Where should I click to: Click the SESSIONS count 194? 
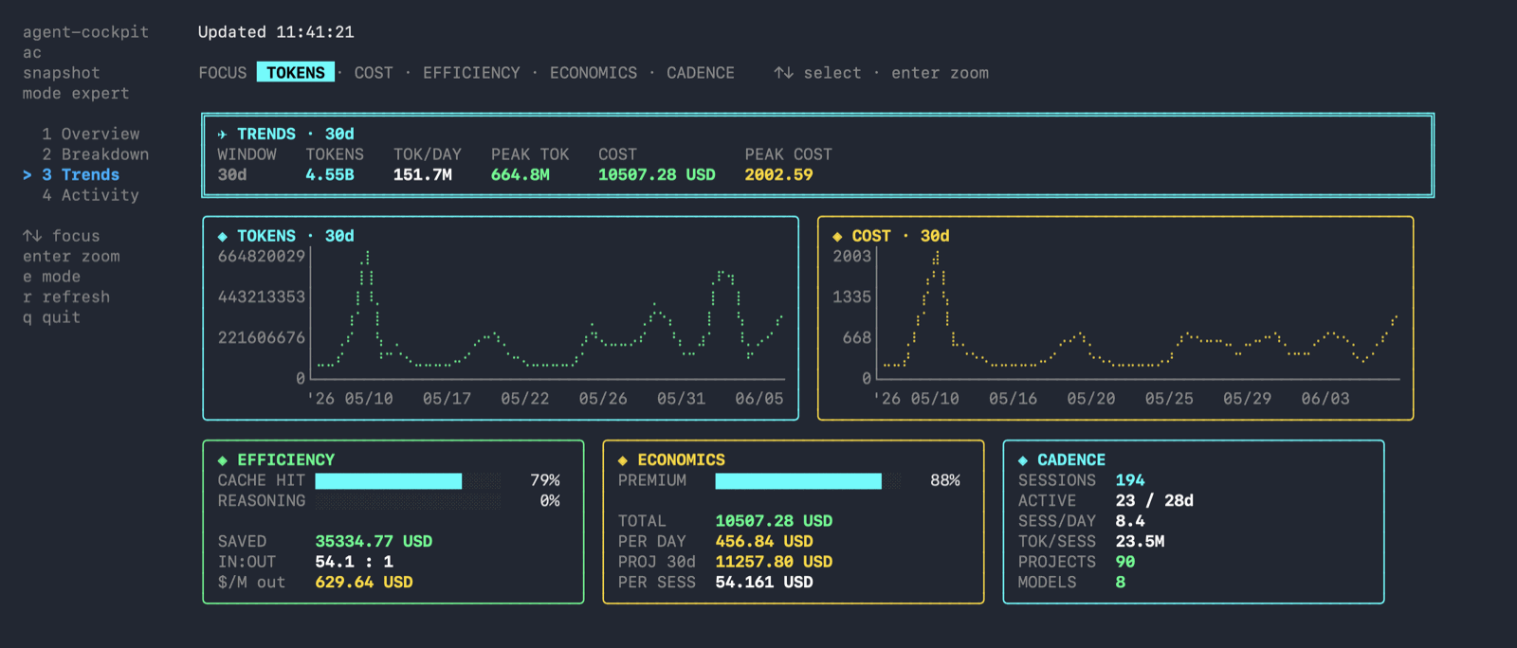tap(1130, 481)
